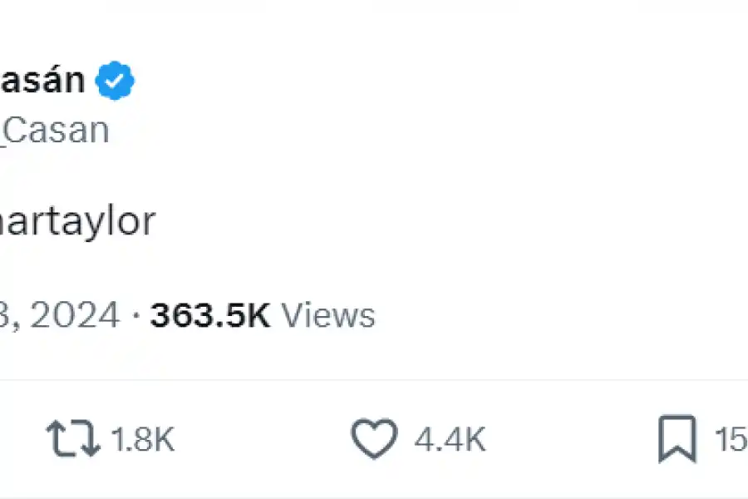Click the bold "363.5K" view count
748x499 pixels.
tap(210, 316)
